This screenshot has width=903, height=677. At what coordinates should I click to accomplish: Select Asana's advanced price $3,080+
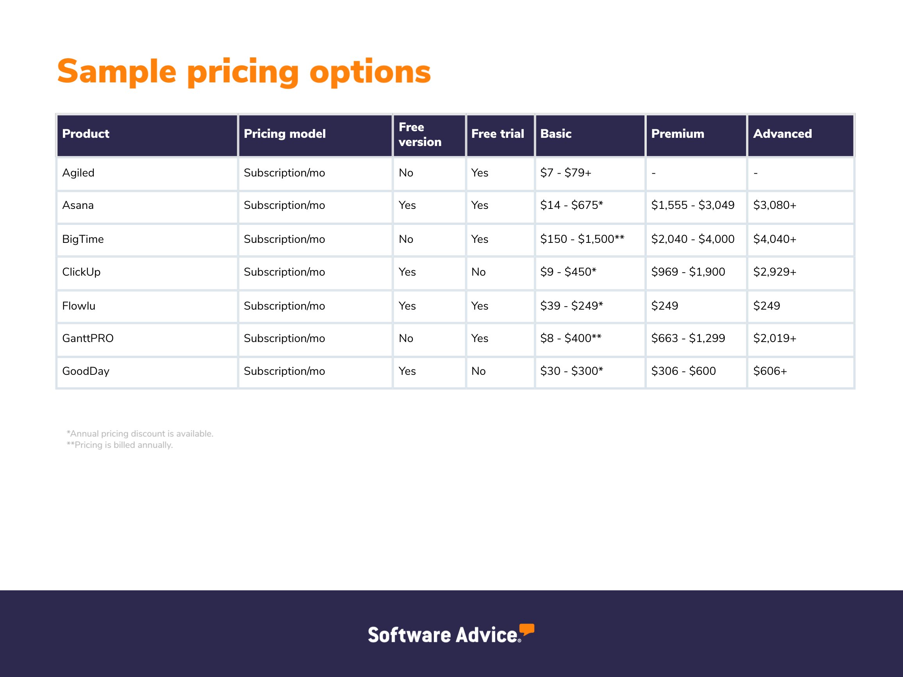[775, 205]
